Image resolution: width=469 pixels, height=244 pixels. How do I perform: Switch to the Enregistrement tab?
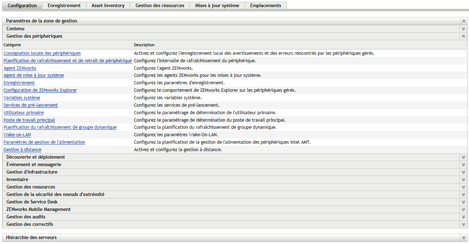(64, 6)
